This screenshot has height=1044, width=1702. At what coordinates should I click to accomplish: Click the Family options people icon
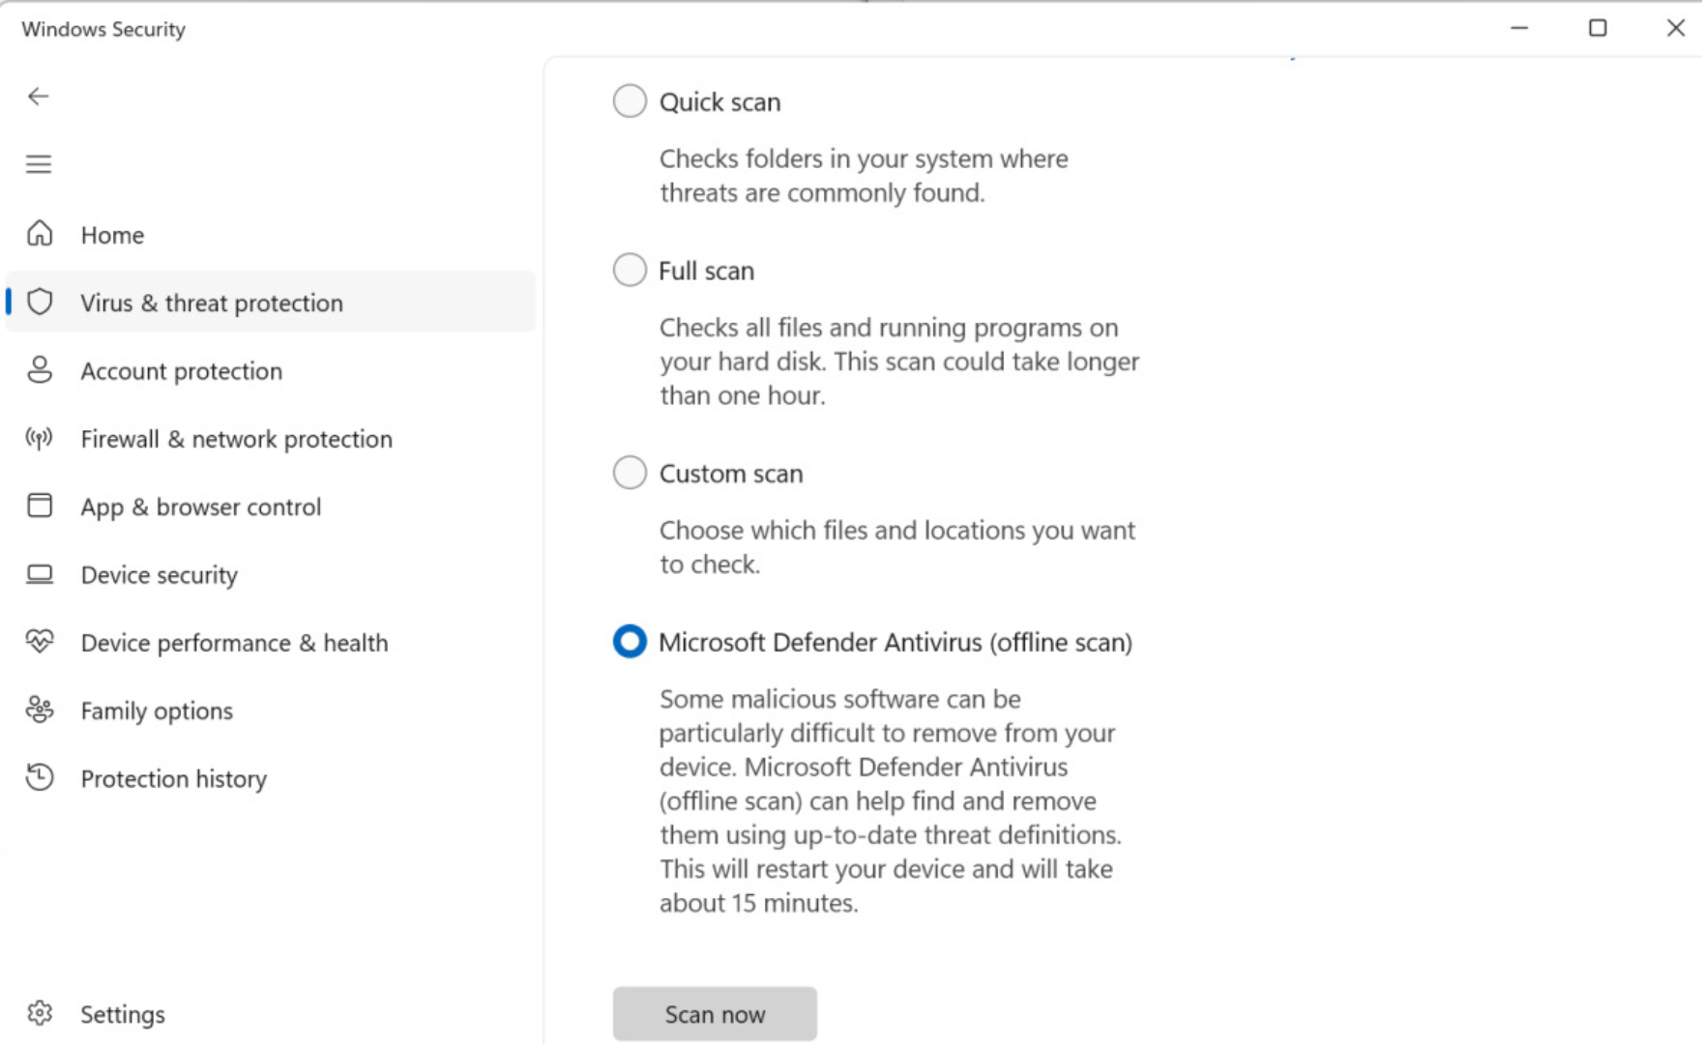40,710
